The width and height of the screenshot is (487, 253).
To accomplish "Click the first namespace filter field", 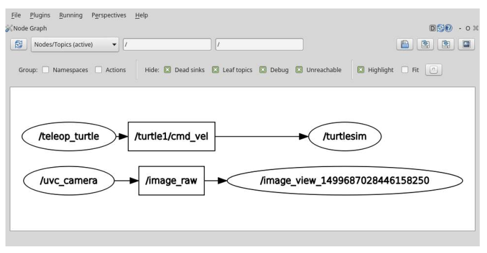I will [x=167, y=44].
